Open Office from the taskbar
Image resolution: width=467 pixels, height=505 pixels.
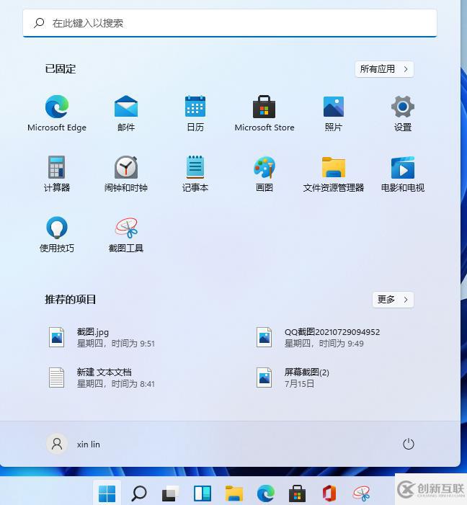coord(329,493)
